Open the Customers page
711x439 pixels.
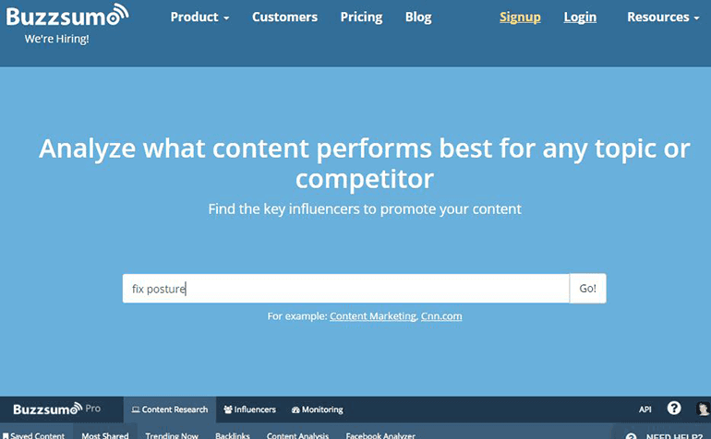(x=284, y=17)
